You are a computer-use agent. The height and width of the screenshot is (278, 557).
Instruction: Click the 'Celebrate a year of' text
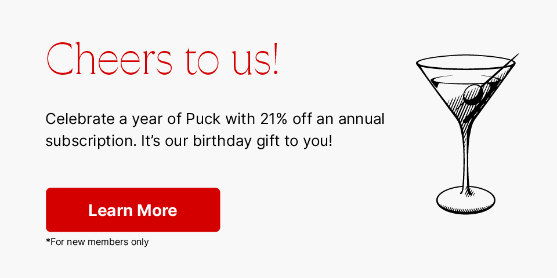point(114,120)
